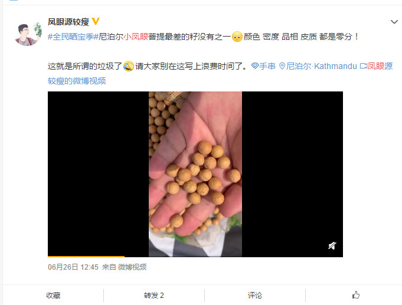Viewport: 402px width, 305px height.
Task: Open the #全民晒宝季# hashtag topic
Action: [x=73, y=37]
